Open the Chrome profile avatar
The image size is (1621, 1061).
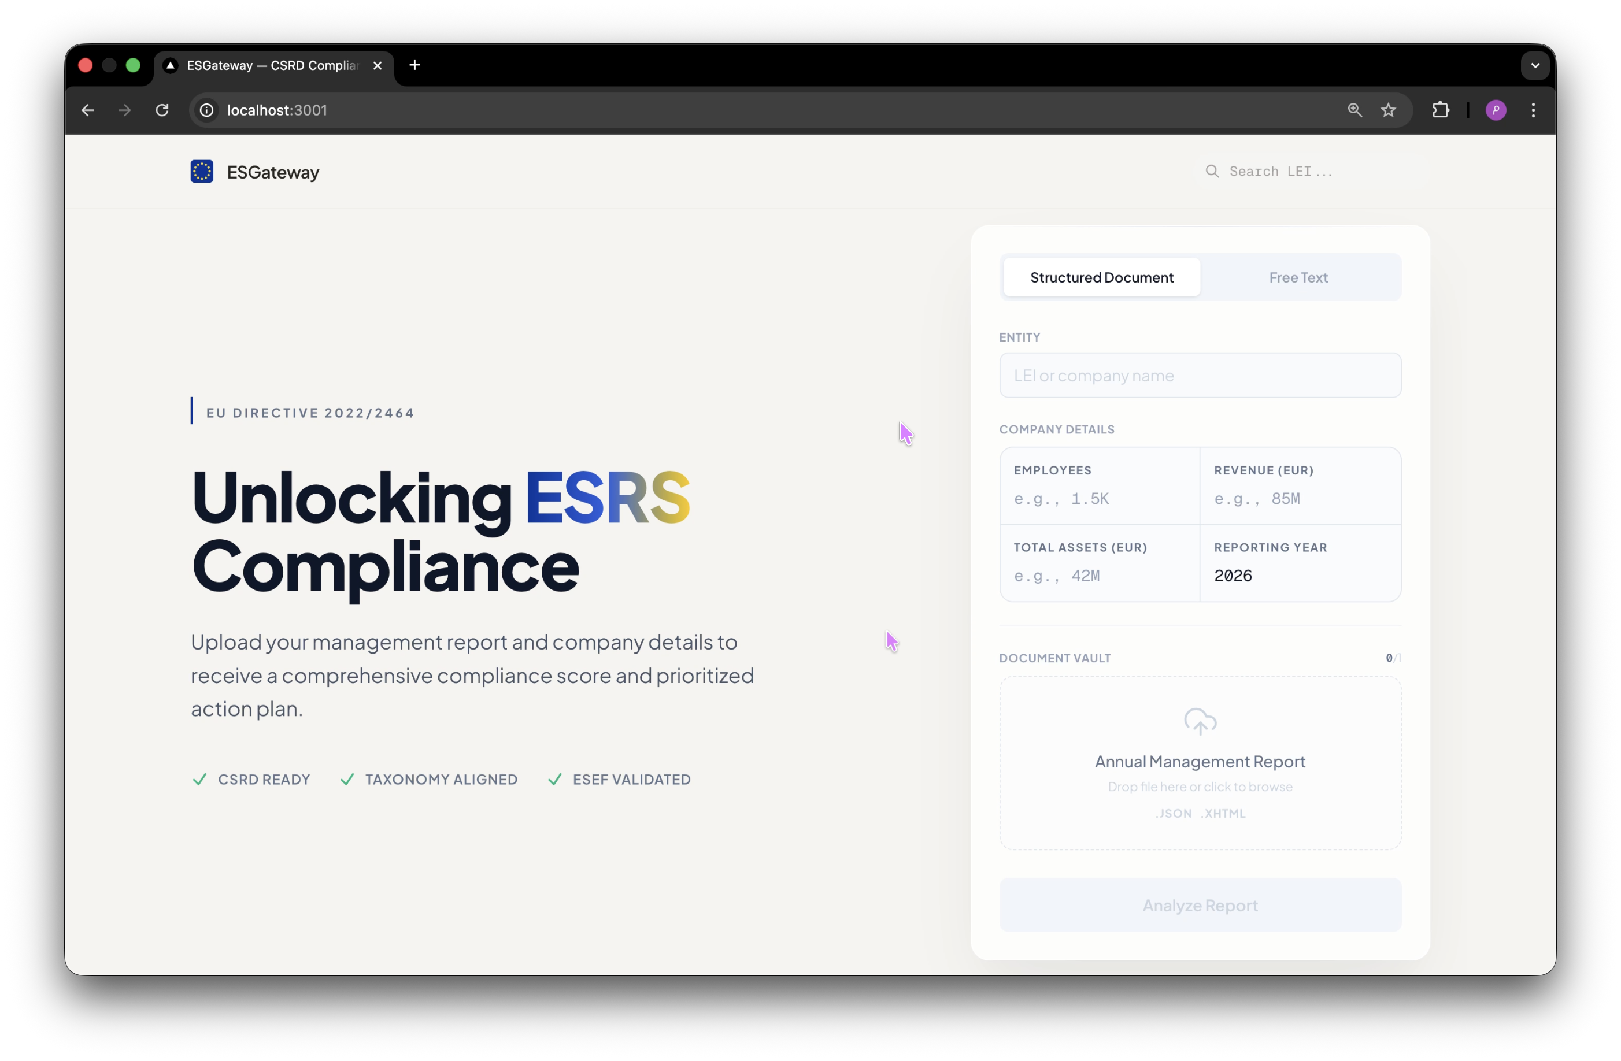[1496, 110]
